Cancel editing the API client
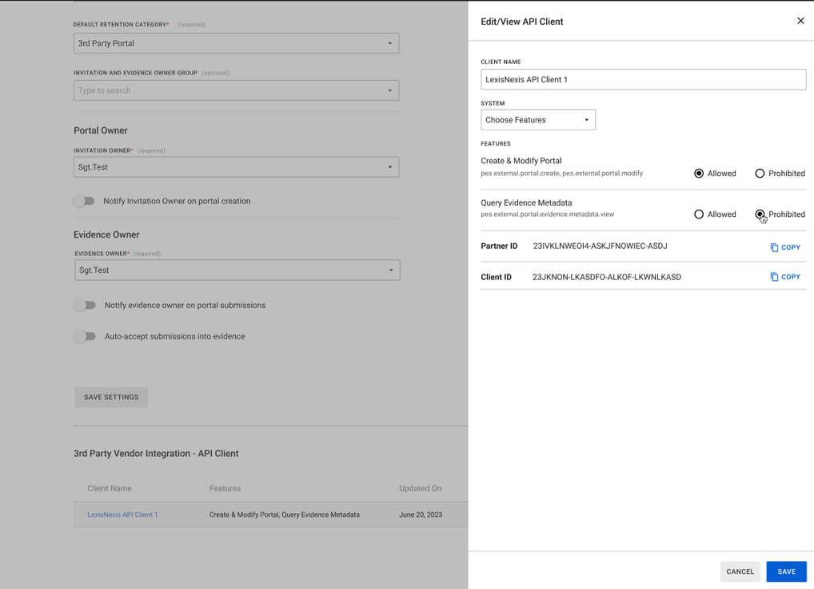This screenshot has width=814, height=589. (x=739, y=571)
